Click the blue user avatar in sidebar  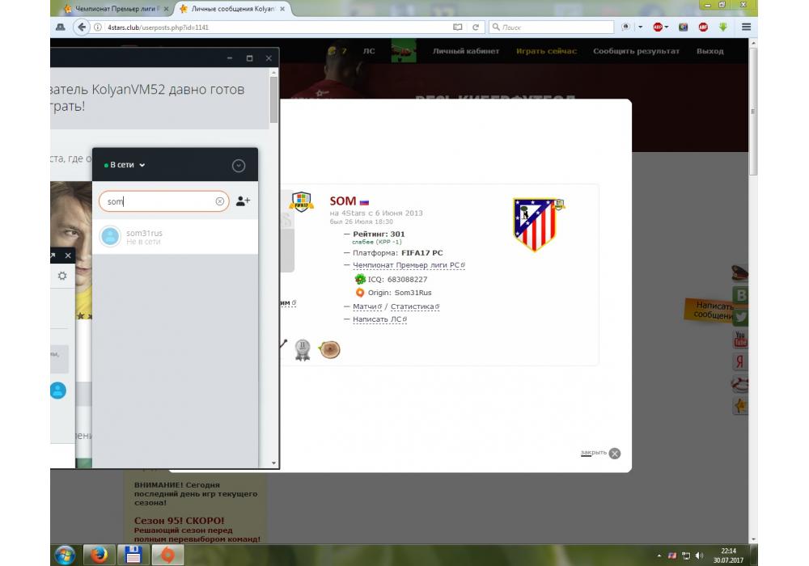coord(57,391)
